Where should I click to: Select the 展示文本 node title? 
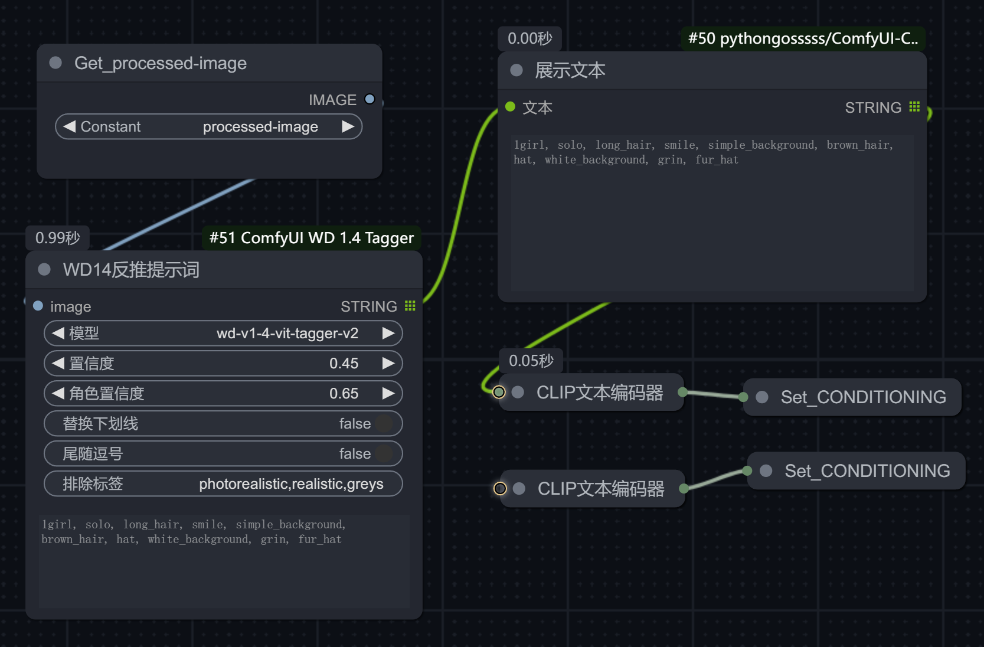[x=570, y=70]
